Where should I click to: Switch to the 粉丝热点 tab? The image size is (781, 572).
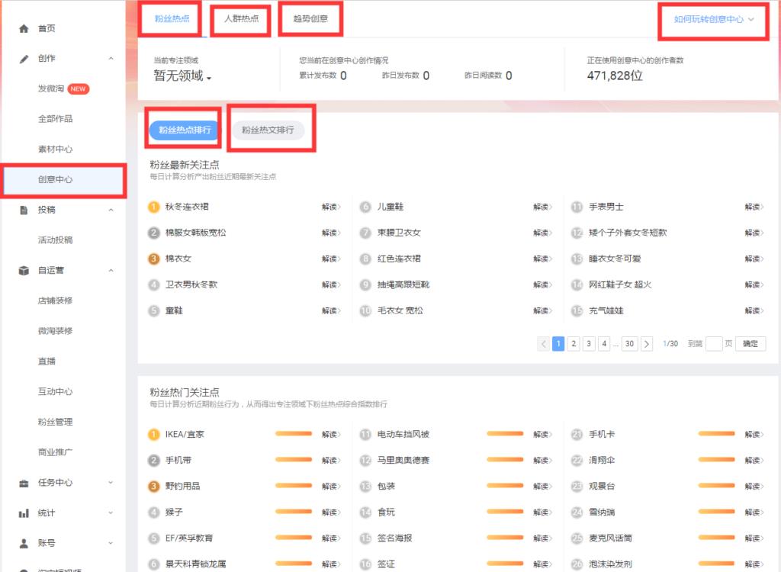(x=172, y=19)
